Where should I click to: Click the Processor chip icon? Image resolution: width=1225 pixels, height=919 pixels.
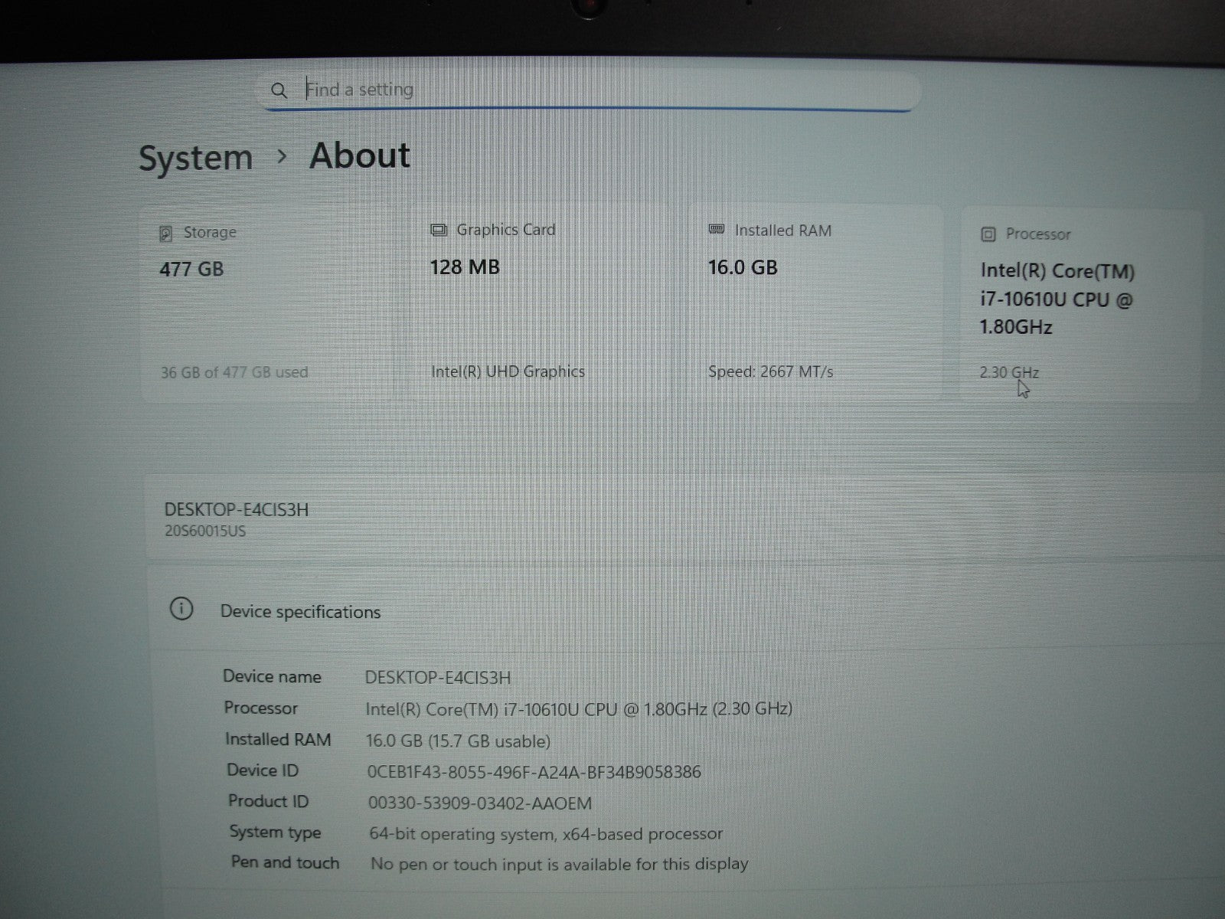click(988, 234)
